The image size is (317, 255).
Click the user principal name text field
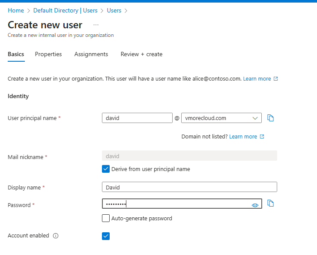coord(137,118)
